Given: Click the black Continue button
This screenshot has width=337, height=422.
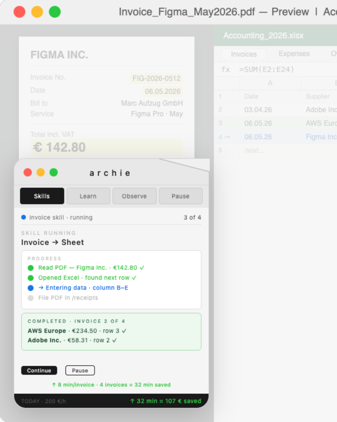Looking at the screenshot, I should click(x=39, y=370).
